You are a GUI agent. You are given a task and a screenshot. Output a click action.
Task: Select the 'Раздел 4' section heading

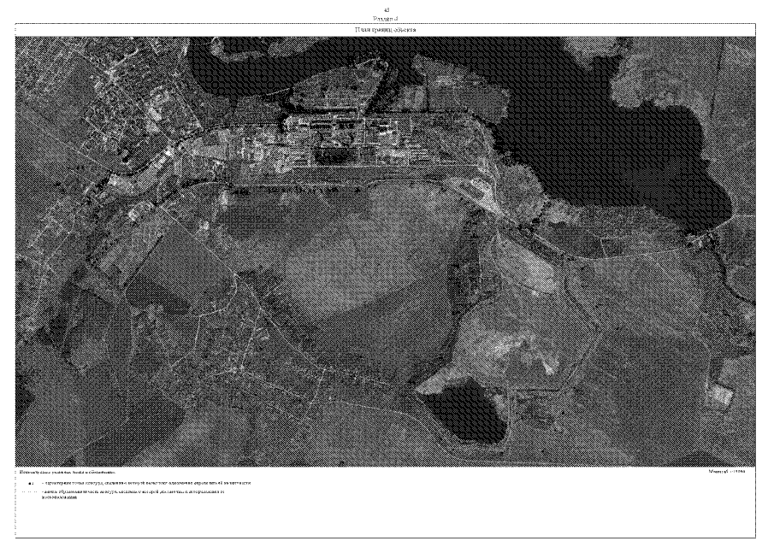coord(387,17)
